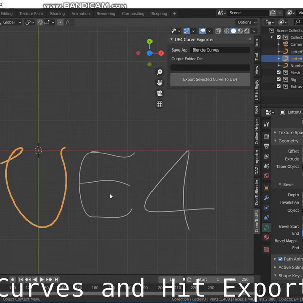303x303 pixels.
Task: Open the View Layer properties tab icon
Action: [266, 156]
